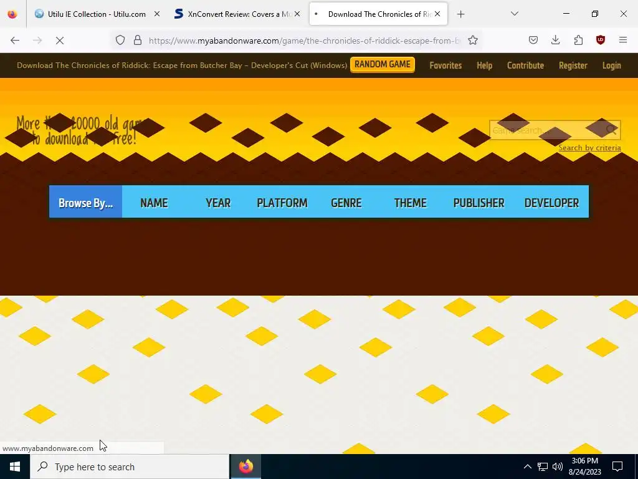Open the Windows Start menu
This screenshot has width=638, height=479.
pos(15,467)
